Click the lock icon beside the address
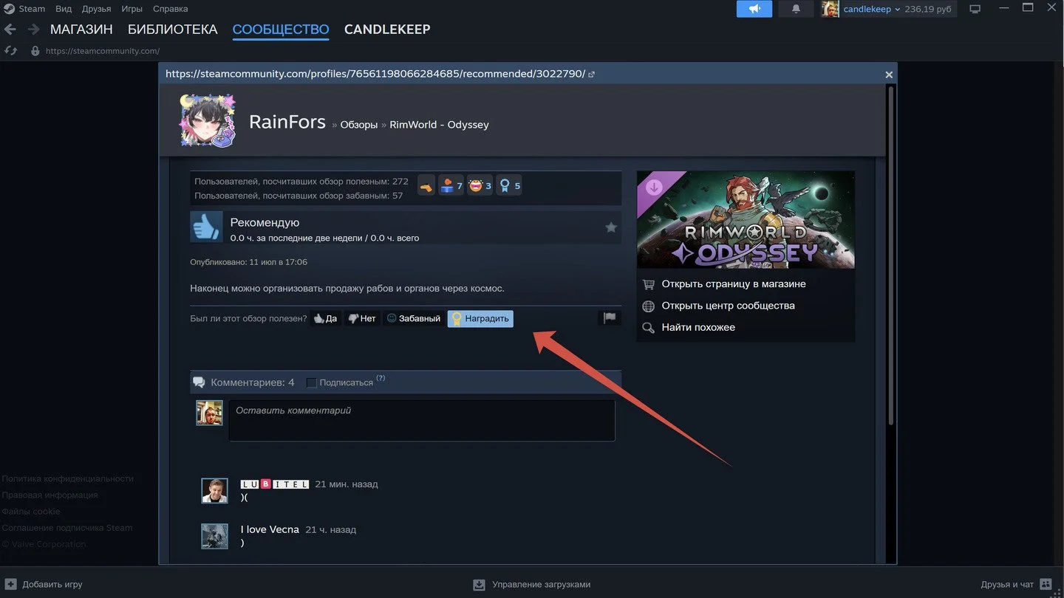Viewport: 1064px width, 598px height. coord(35,51)
